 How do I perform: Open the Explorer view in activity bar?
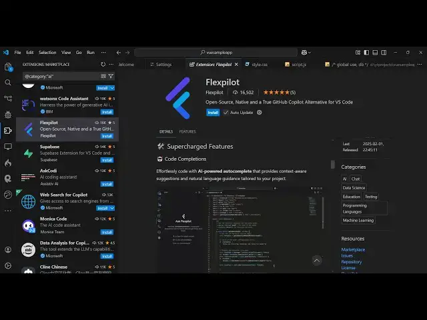click(8, 67)
